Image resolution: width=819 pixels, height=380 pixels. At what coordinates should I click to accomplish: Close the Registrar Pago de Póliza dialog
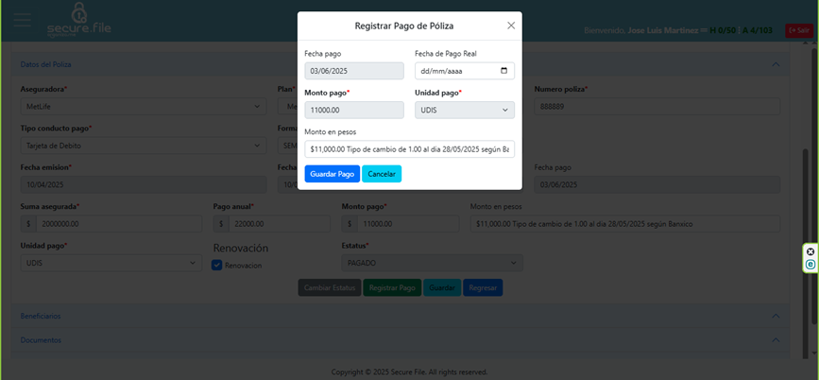click(x=511, y=26)
